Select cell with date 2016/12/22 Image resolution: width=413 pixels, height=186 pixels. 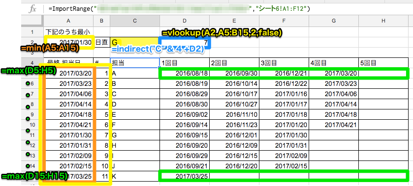[284, 83]
